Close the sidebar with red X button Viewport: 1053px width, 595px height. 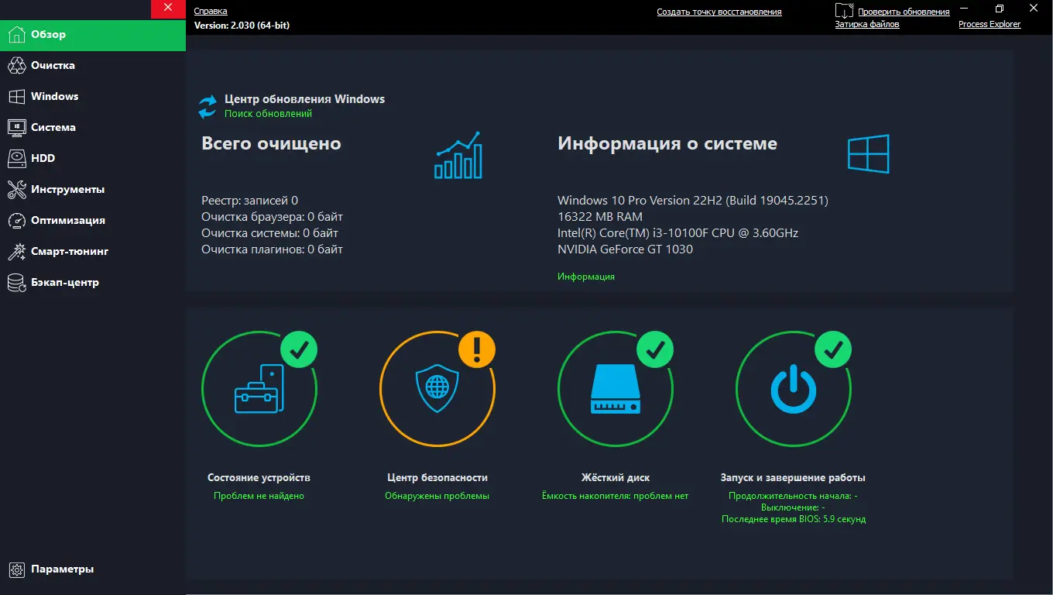pyautogui.click(x=168, y=9)
